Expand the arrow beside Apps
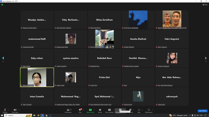Screen dimensions: 209x117 tap(142, 110)
